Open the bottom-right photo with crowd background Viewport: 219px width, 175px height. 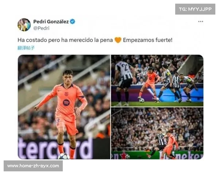(x=157, y=133)
